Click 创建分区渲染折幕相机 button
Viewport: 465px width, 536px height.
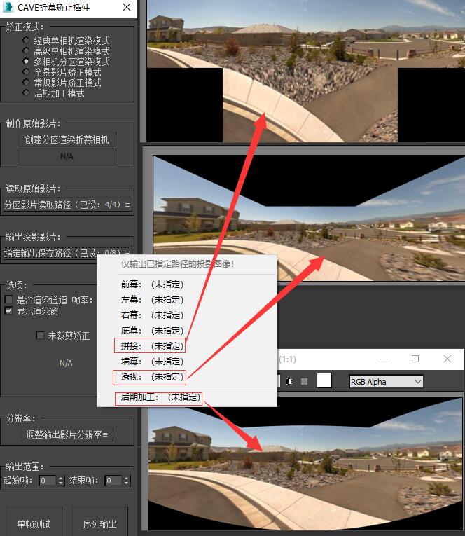(67, 139)
